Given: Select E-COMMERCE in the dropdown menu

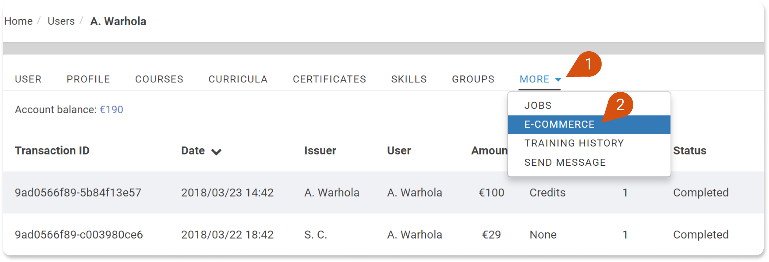Looking at the screenshot, I should pos(589,125).
